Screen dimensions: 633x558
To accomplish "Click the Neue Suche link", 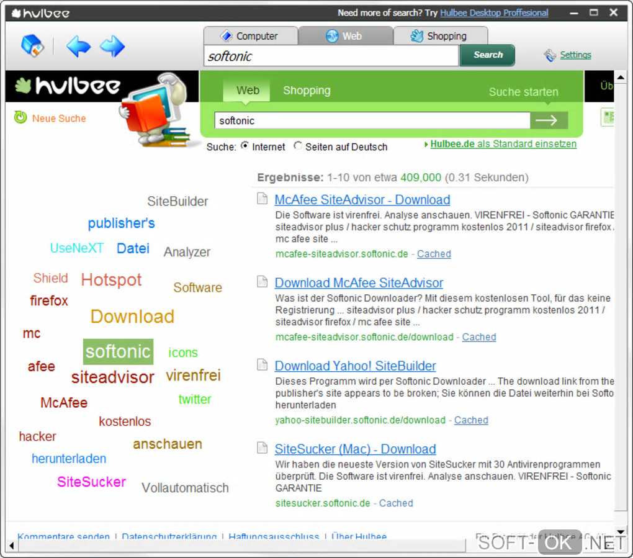I will tap(59, 119).
